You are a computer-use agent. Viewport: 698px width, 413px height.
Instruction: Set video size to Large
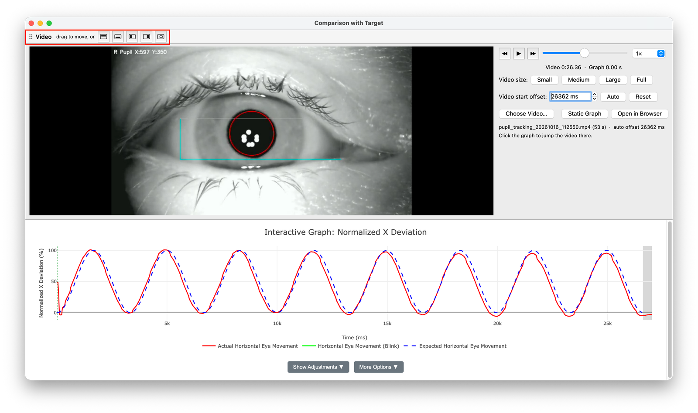[613, 80]
